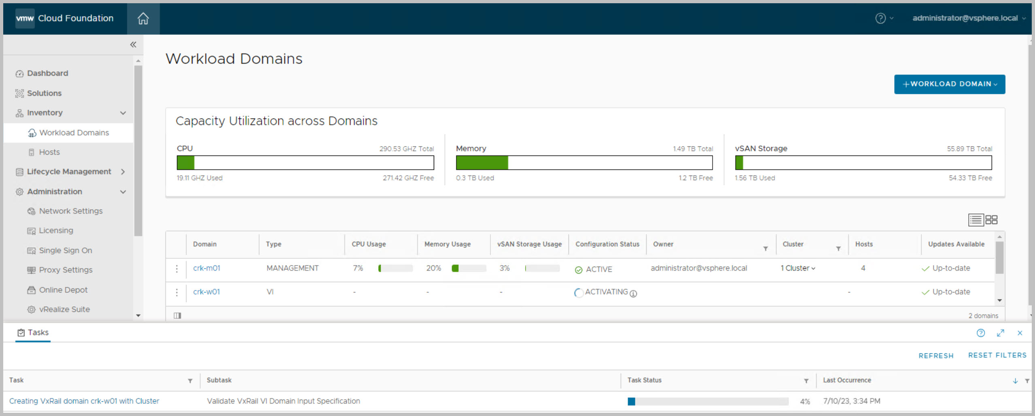Expand the Tasks panel to full size

coord(1000,333)
